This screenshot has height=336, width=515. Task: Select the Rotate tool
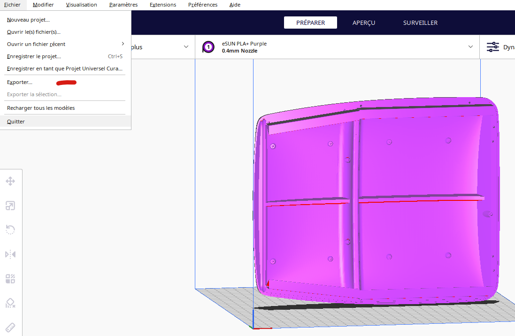(10, 229)
